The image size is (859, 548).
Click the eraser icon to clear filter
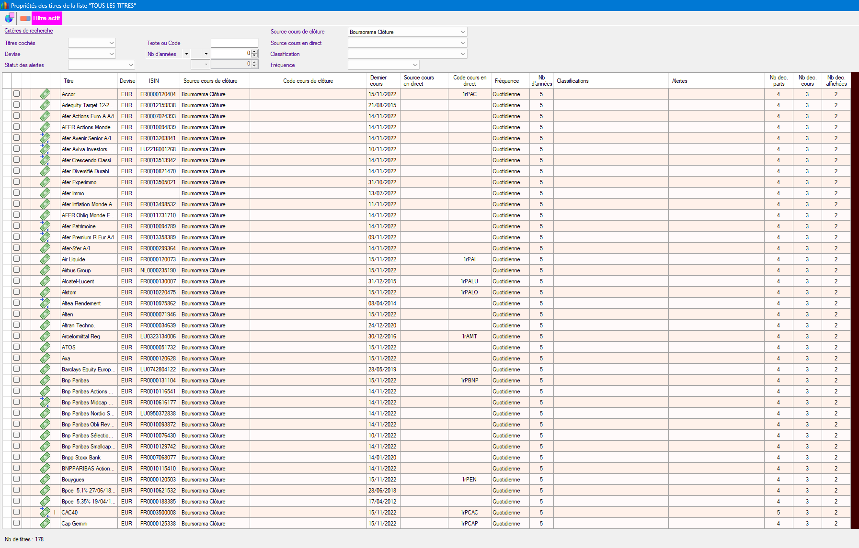coord(25,18)
